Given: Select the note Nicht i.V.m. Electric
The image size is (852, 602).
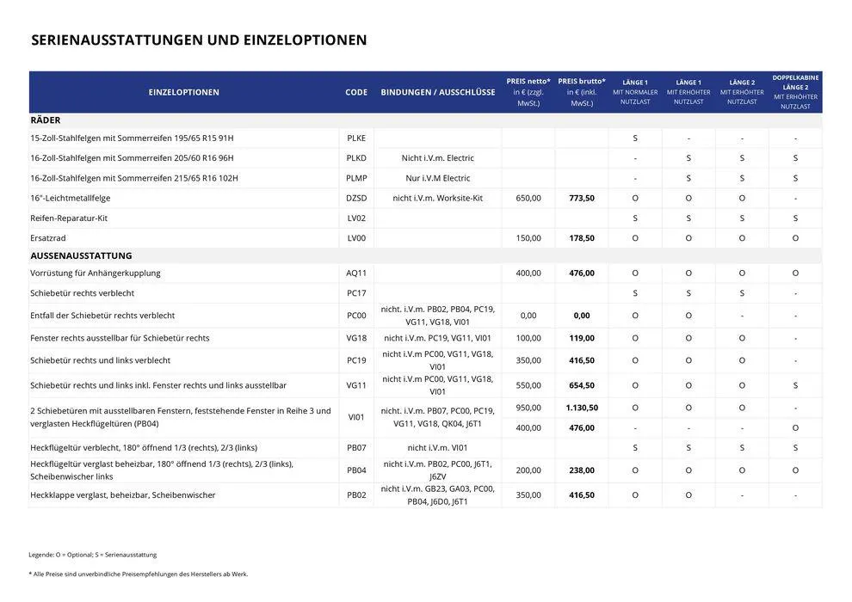Looking at the screenshot, I should 438,157.
